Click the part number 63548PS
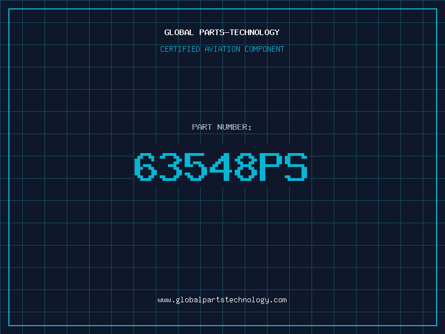445x334 pixels. click(221, 167)
